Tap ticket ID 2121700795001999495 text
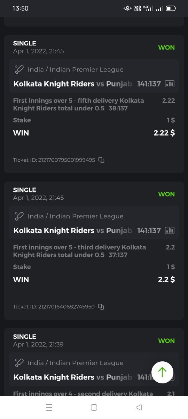The image size is (188, 419). click(x=54, y=160)
